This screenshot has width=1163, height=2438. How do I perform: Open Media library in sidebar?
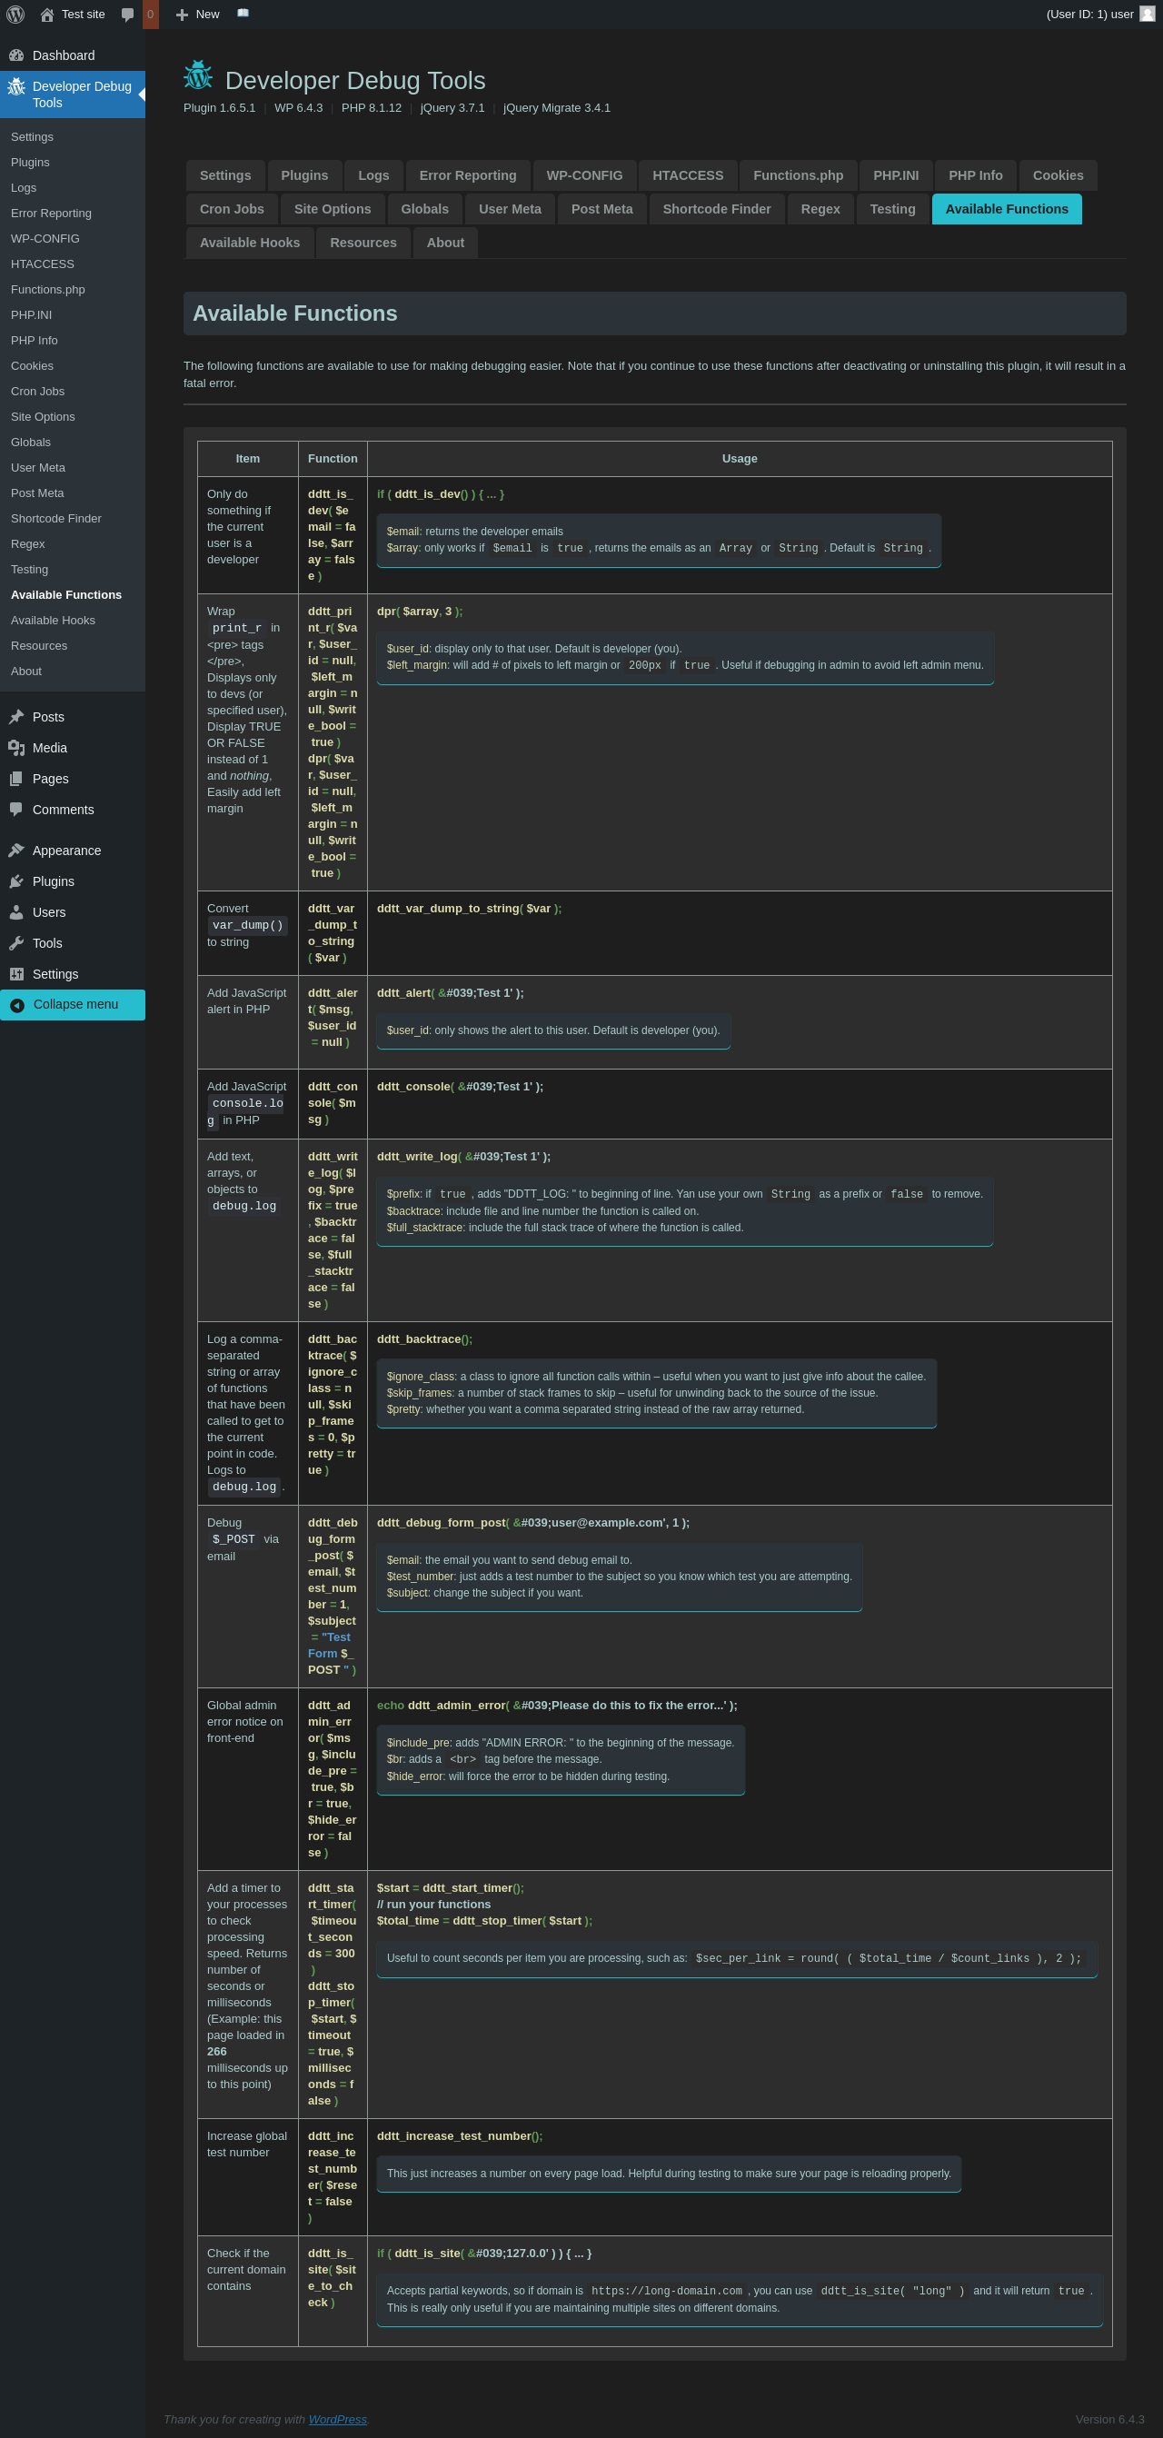click(x=49, y=748)
